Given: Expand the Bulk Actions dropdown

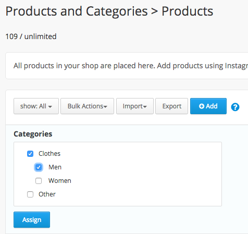Looking at the screenshot, I should (x=87, y=106).
